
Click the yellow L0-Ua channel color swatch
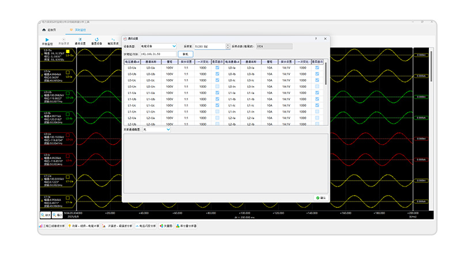coord(67,51)
